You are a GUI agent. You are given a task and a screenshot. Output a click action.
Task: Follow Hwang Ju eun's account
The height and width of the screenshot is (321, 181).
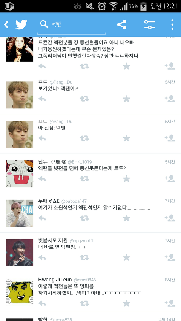coord(170,303)
